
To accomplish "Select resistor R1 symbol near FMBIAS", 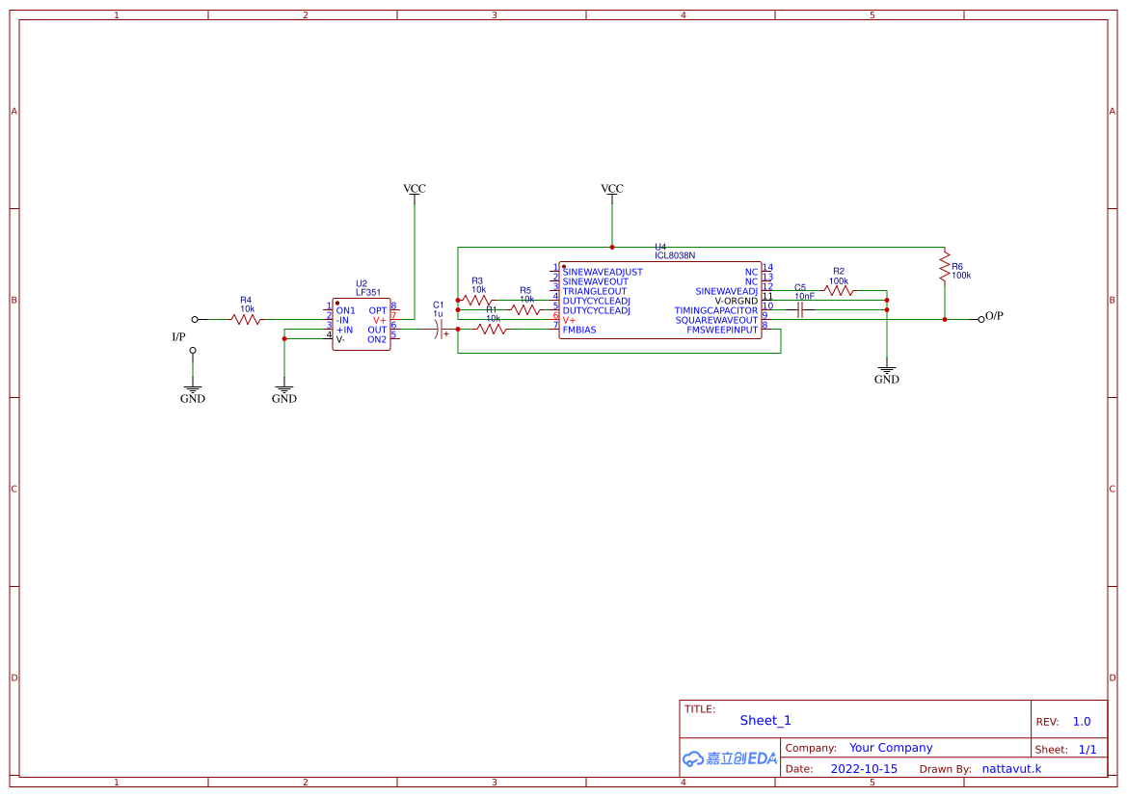I will click(492, 330).
